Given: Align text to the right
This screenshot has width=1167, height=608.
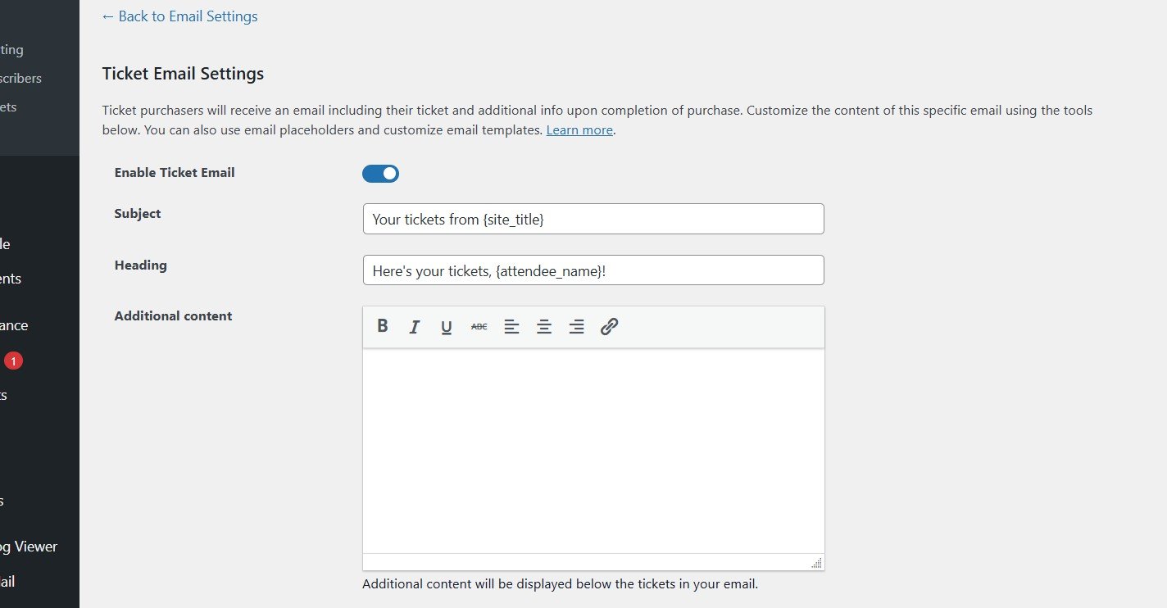Looking at the screenshot, I should [576, 326].
